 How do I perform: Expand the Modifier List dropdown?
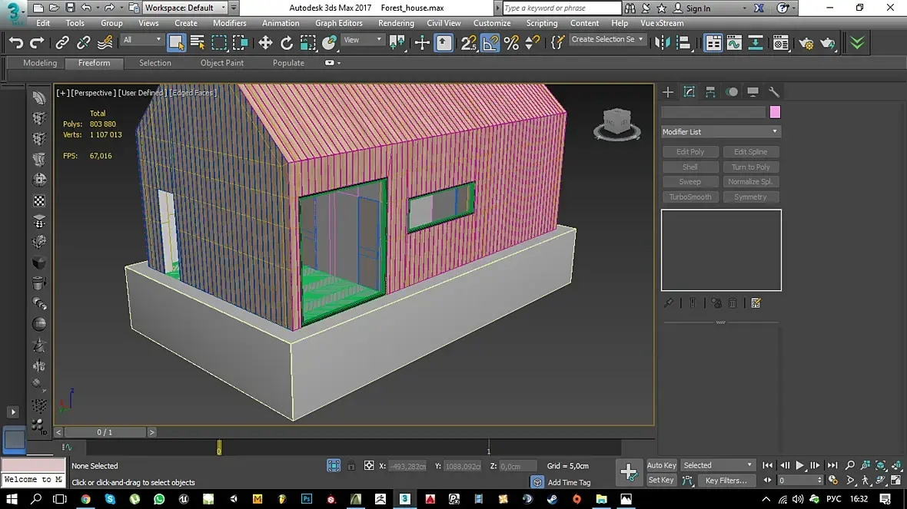720,132
